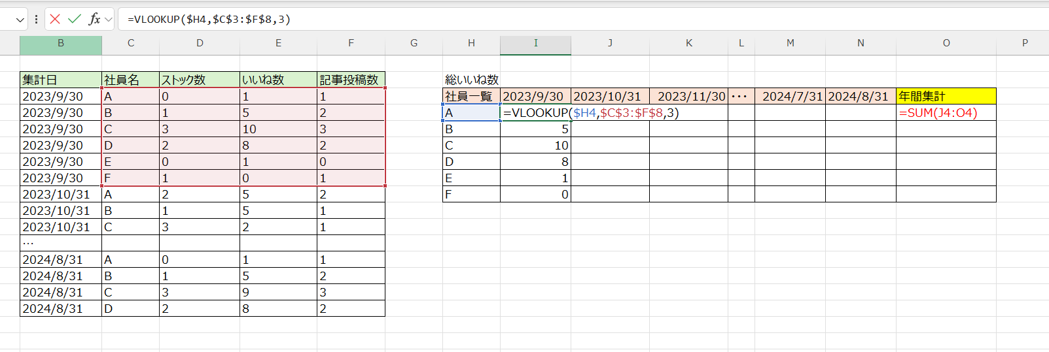Confirm the formula with the checkmark icon
Viewport: 1049px width, 352px height.
(x=75, y=20)
